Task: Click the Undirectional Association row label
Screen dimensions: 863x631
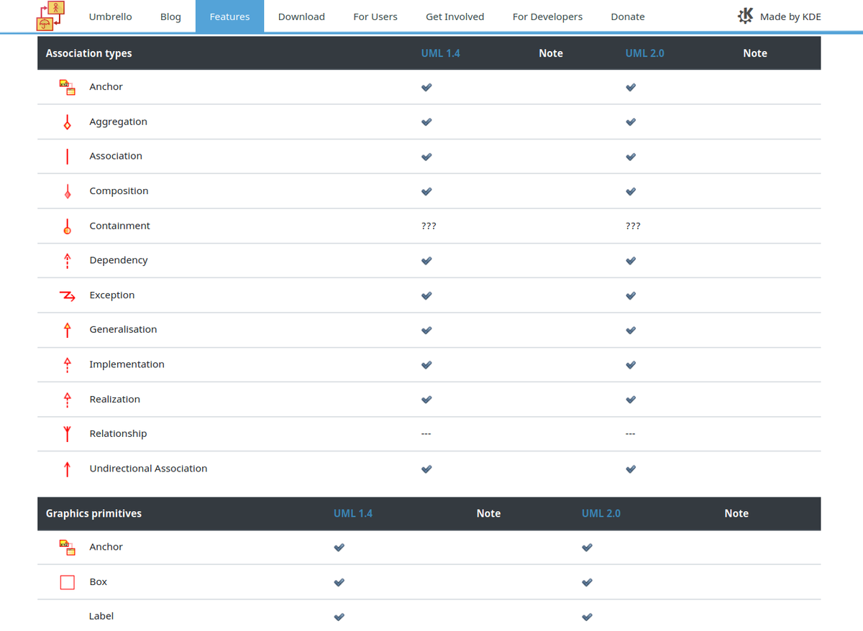Action: click(x=148, y=469)
